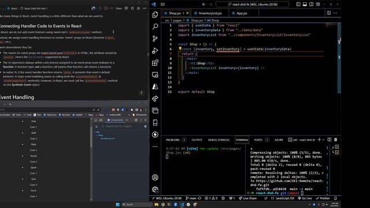
Task: Click the lightbulb code action on line 6
Action: 180,49
